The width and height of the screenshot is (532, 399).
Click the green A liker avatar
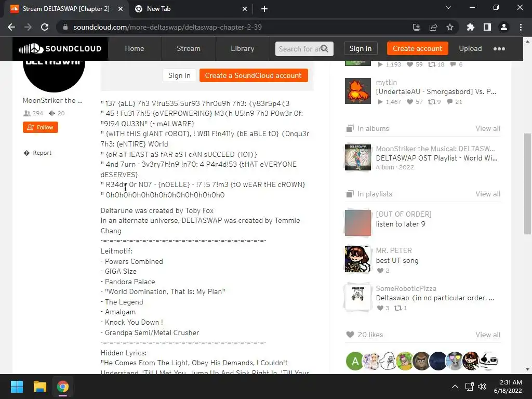tap(354, 361)
